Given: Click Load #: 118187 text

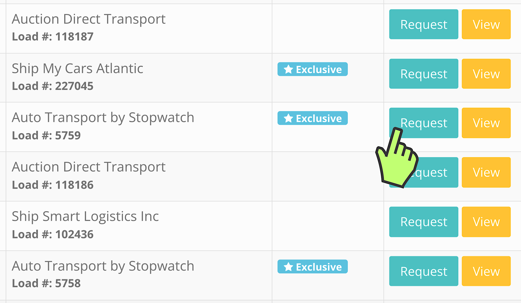Looking at the screenshot, I should [x=53, y=37].
